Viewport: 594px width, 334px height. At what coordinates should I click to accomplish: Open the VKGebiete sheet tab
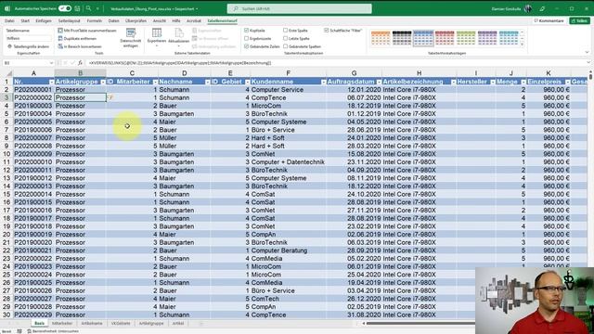[x=121, y=324]
